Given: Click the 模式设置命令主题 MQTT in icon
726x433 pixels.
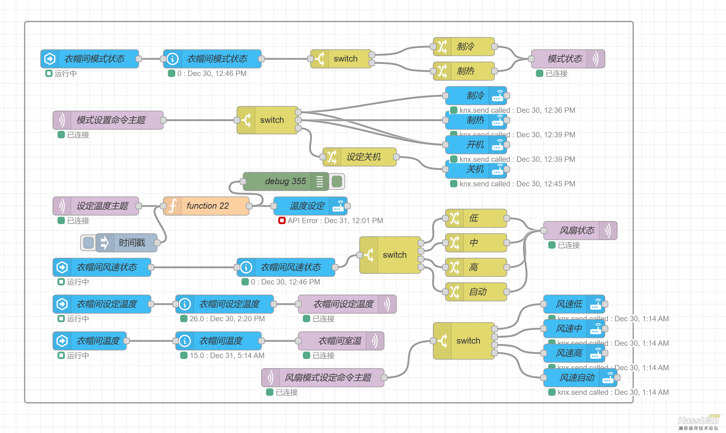Looking at the screenshot, I should click(62, 120).
